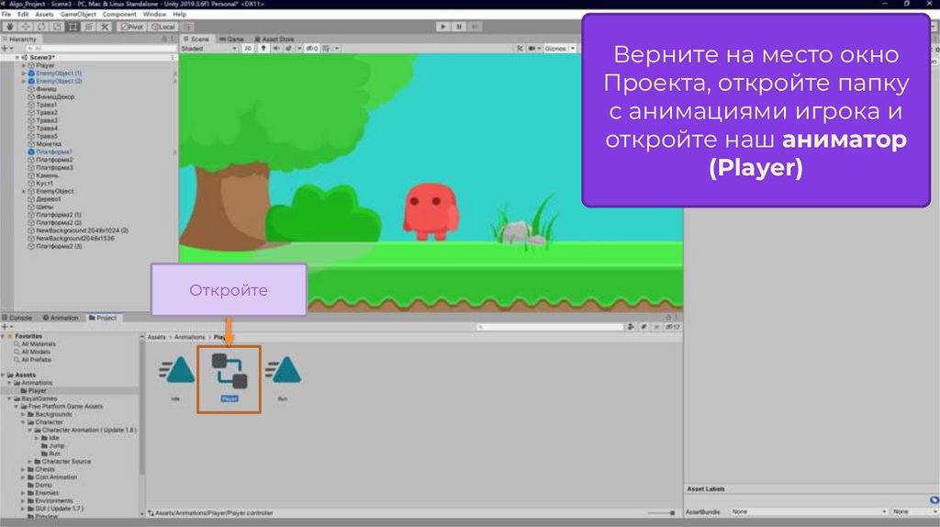The width and height of the screenshot is (940, 527).
Task: Collapse the Assets folder tree
Action: pyautogui.click(x=3, y=375)
